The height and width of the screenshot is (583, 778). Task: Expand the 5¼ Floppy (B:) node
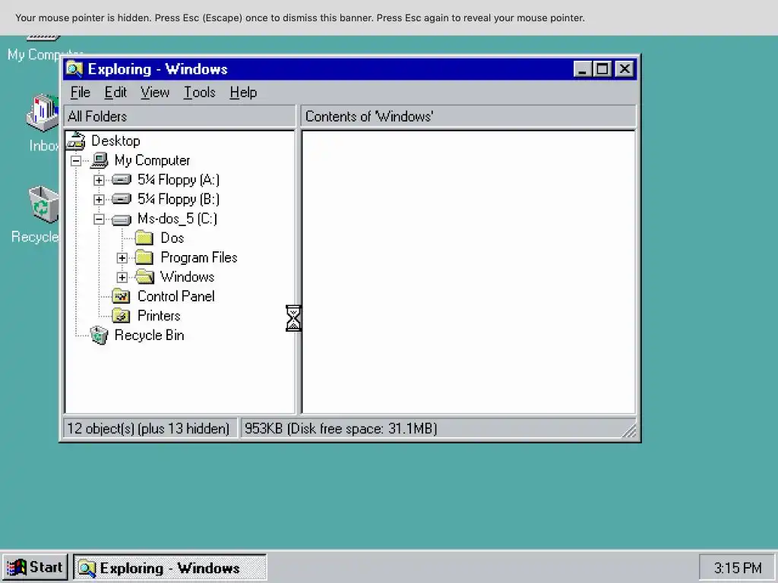[99, 200]
